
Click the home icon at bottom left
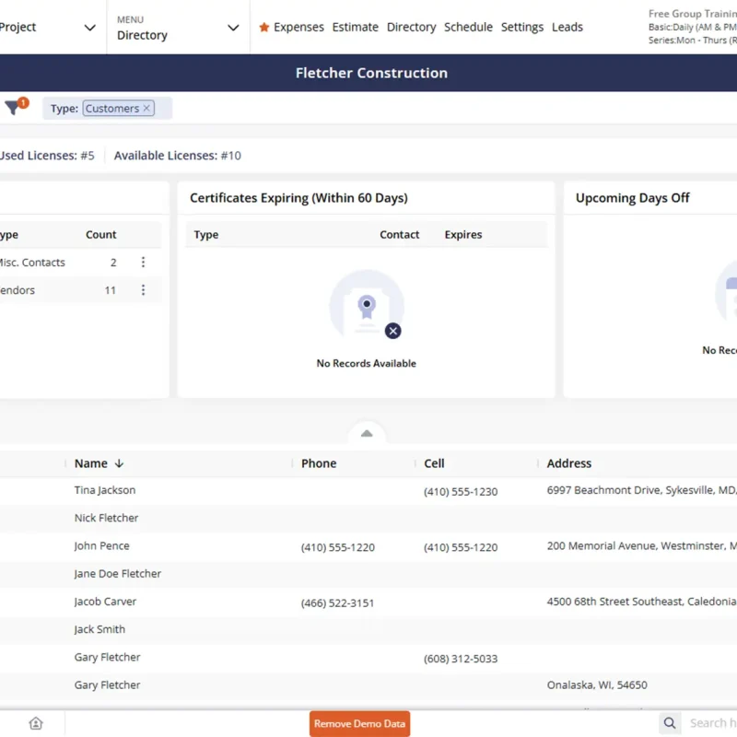(36, 723)
